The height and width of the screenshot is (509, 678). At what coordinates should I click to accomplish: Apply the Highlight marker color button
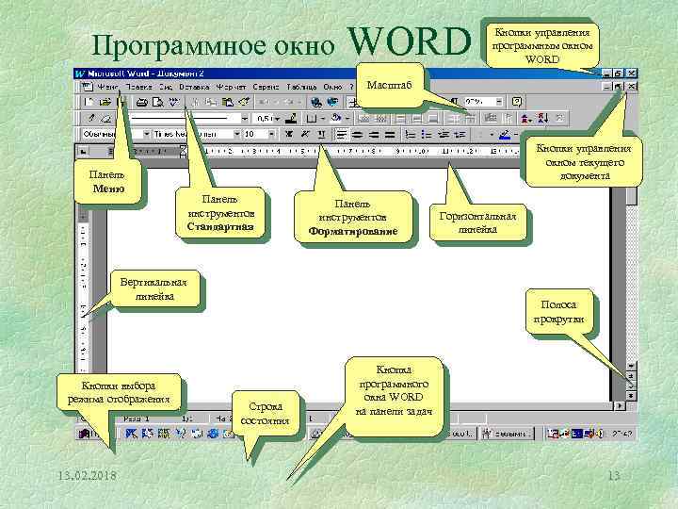click(504, 135)
